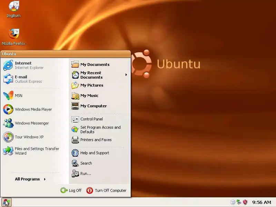The width and height of the screenshot is (276, 207).
Task: Click the taskbar clock showing 9:56 AM
Action: (262, 202)
